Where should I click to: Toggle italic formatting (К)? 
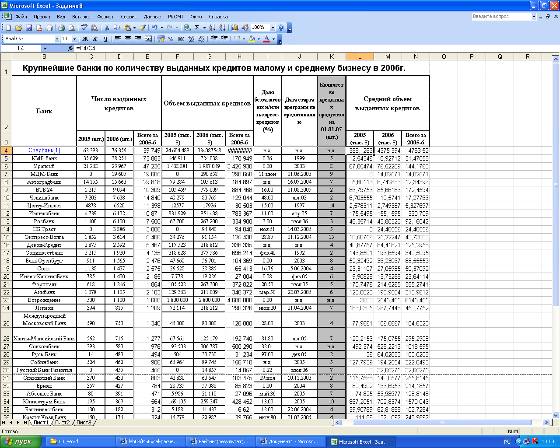[x=95, y=39]
